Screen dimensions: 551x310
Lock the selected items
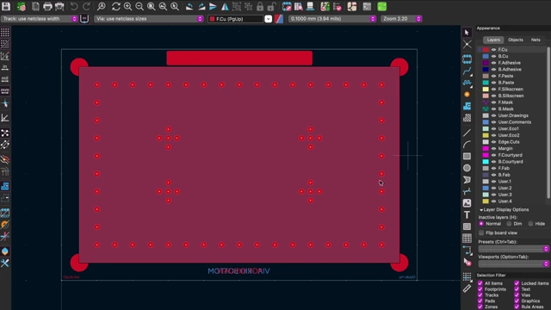tap(260, 6)
